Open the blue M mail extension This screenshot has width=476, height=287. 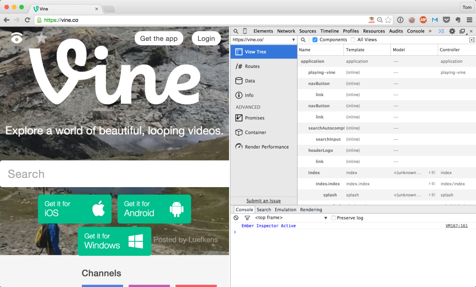click(435, 20)
